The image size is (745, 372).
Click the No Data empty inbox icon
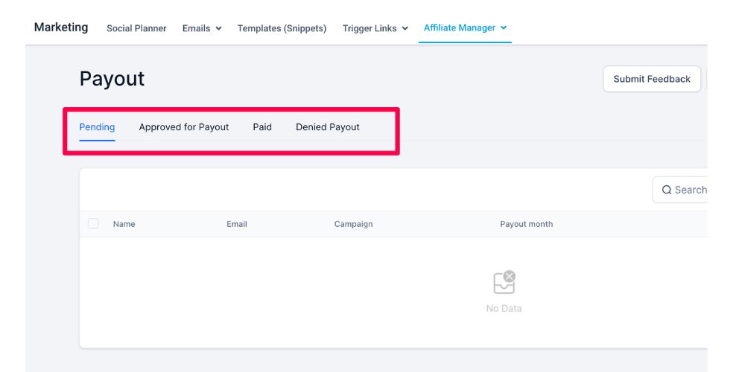coord(504,283)
